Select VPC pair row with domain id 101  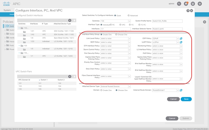(47, 83)
